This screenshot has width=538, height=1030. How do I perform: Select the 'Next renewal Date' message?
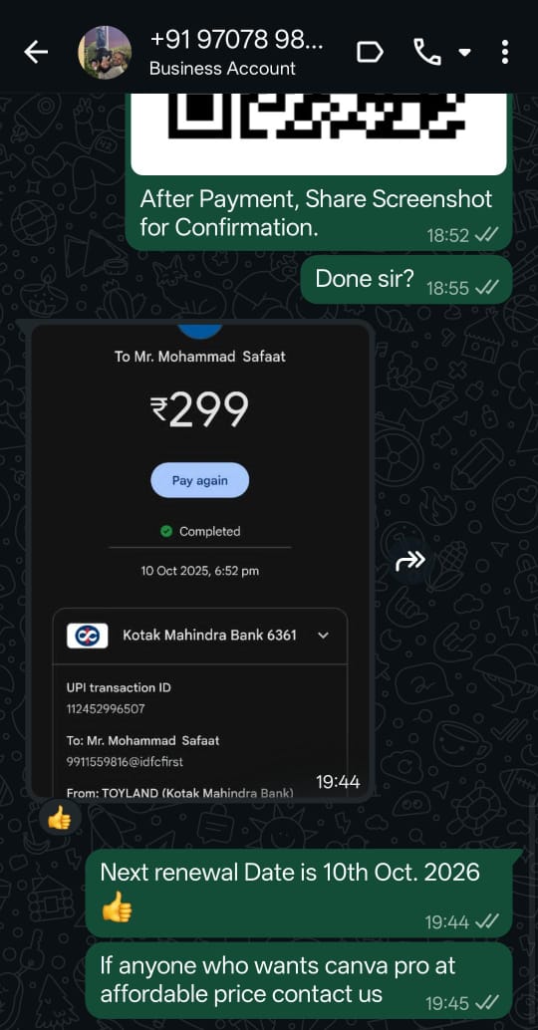coord(299,893)
